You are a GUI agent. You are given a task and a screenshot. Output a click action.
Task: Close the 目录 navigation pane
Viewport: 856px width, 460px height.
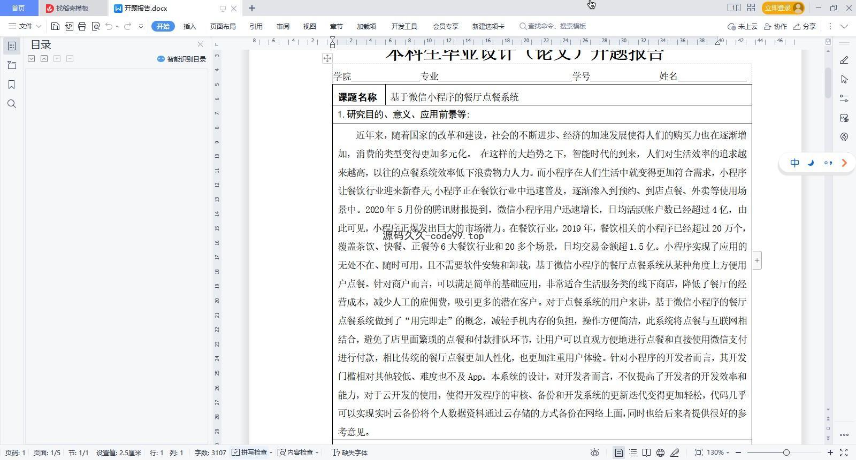[x=200, y=44]
